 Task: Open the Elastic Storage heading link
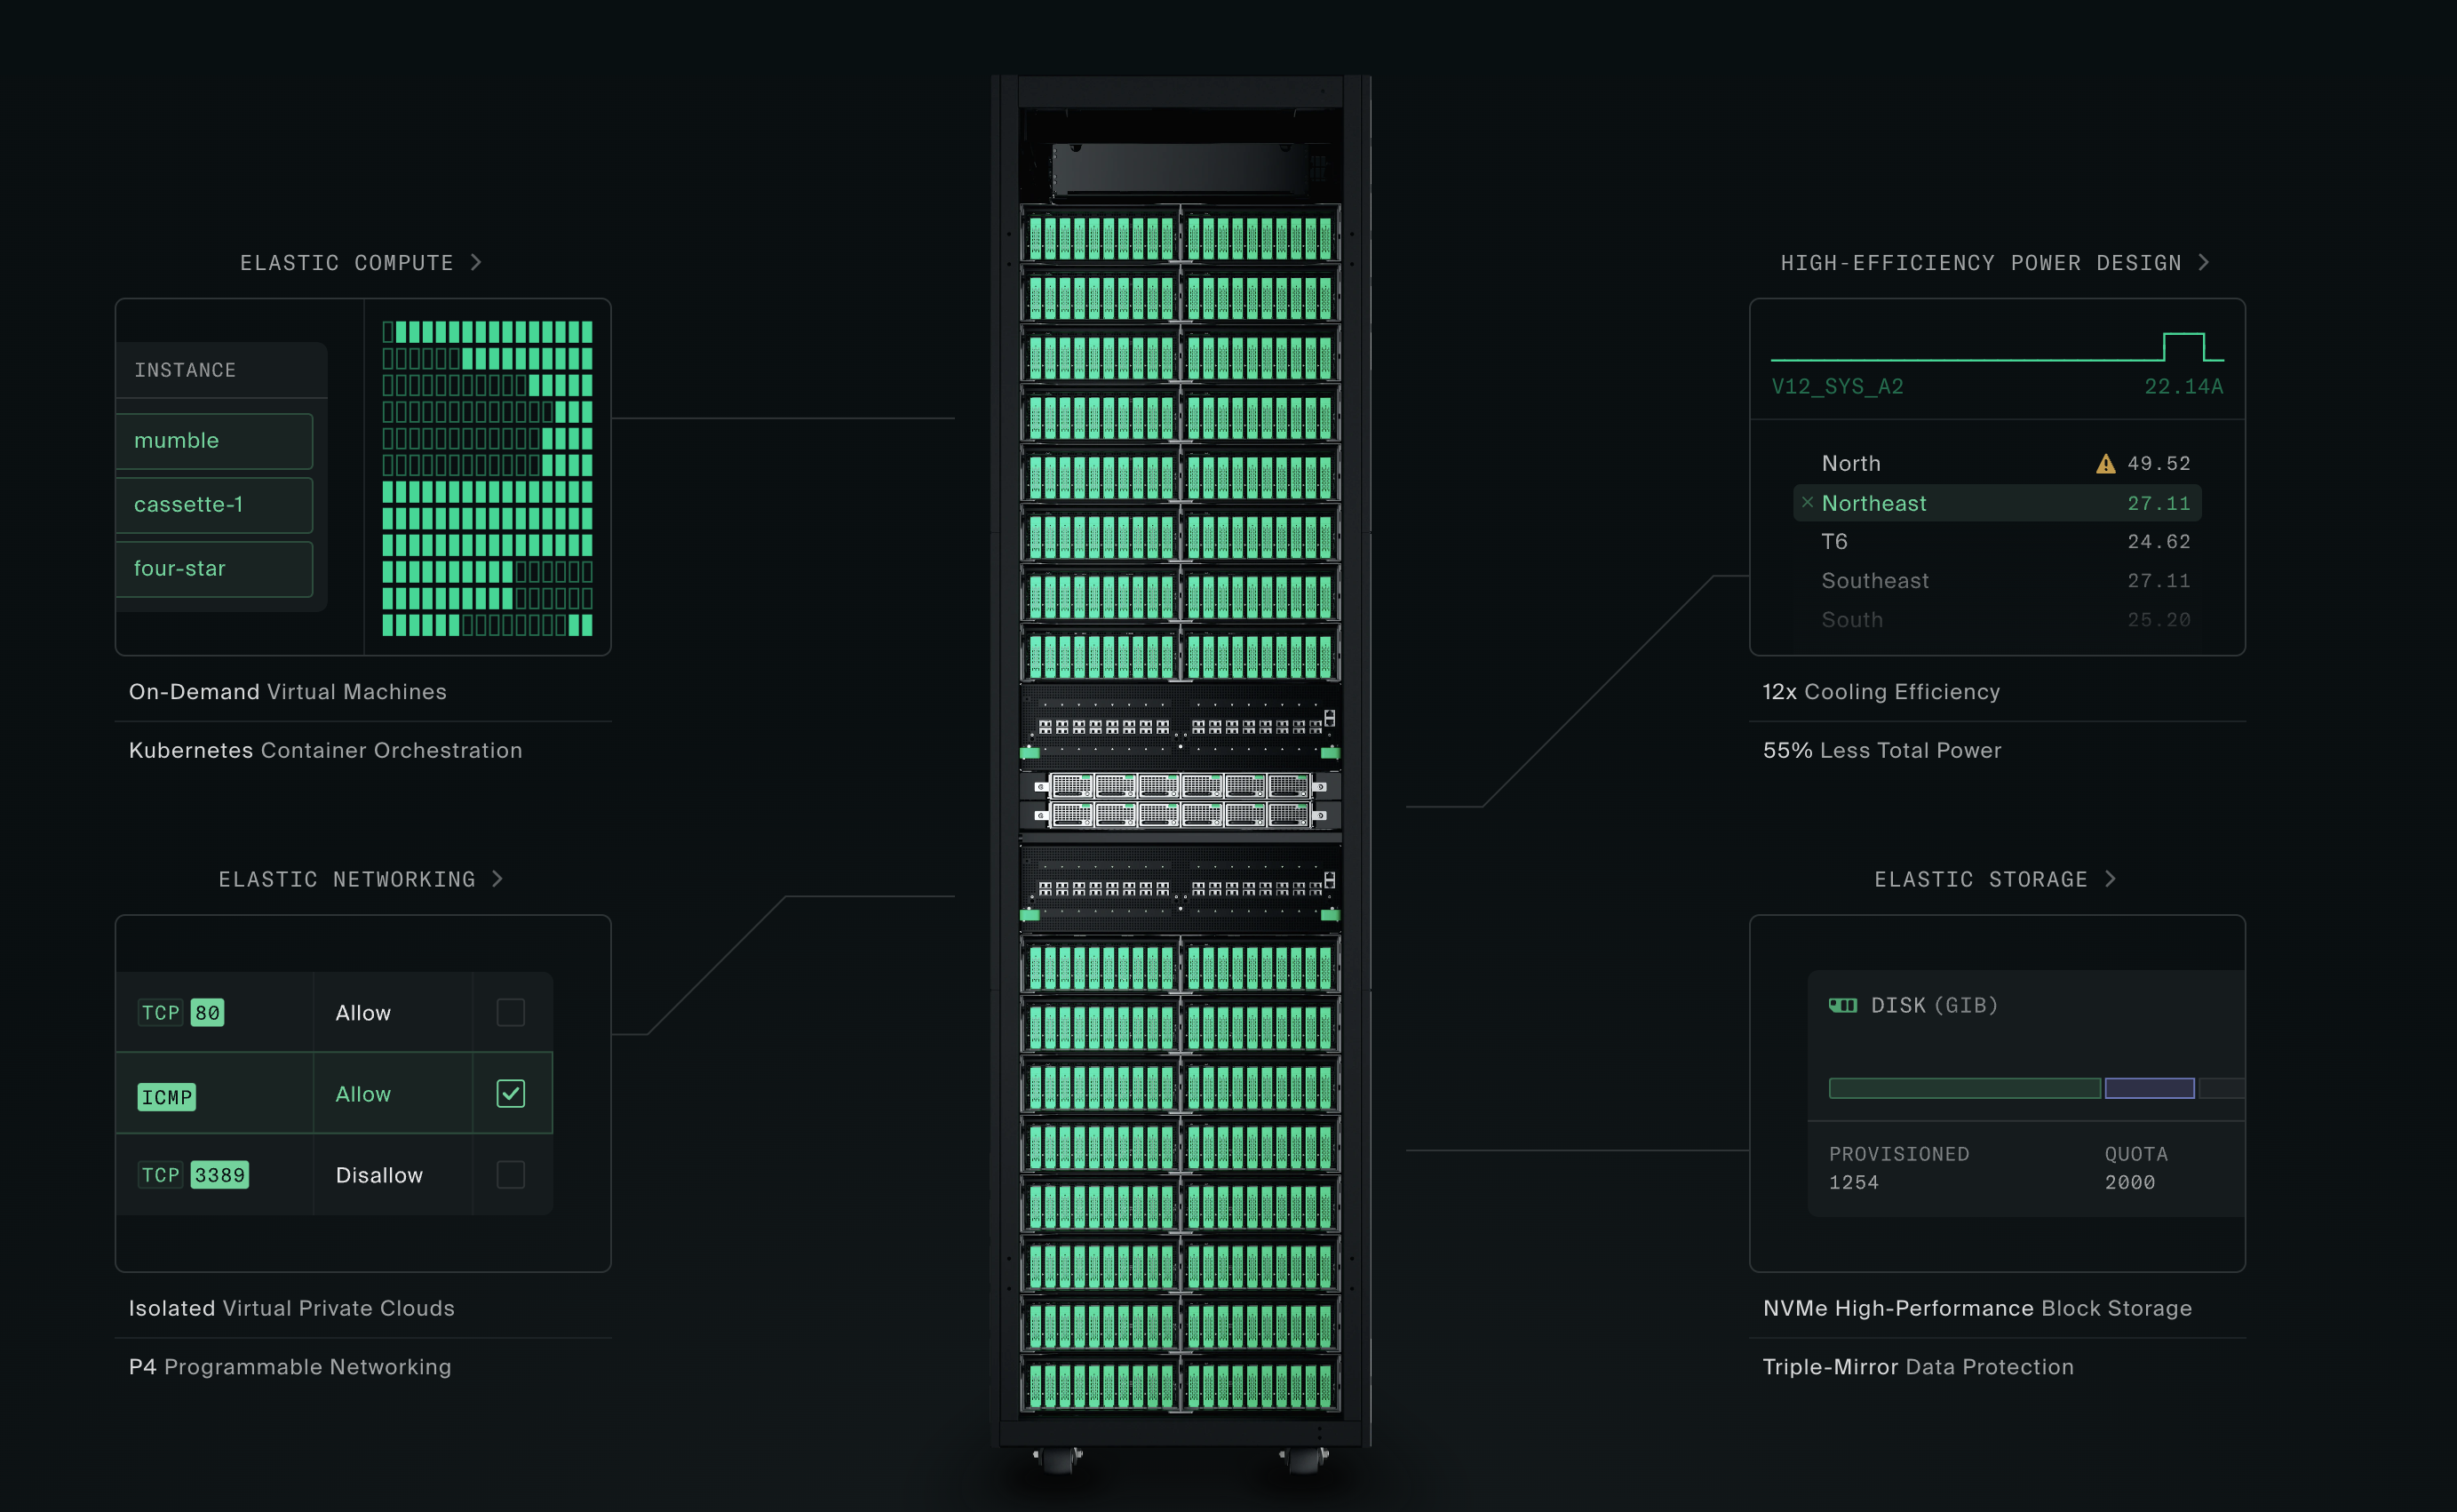pos(1980,879)
